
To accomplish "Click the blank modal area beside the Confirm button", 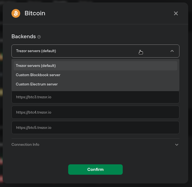I will (x=153, y=170).
